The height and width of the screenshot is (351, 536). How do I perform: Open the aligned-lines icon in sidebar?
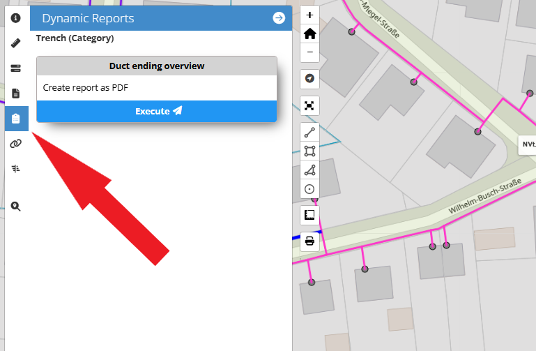click(x=15, y=169)
